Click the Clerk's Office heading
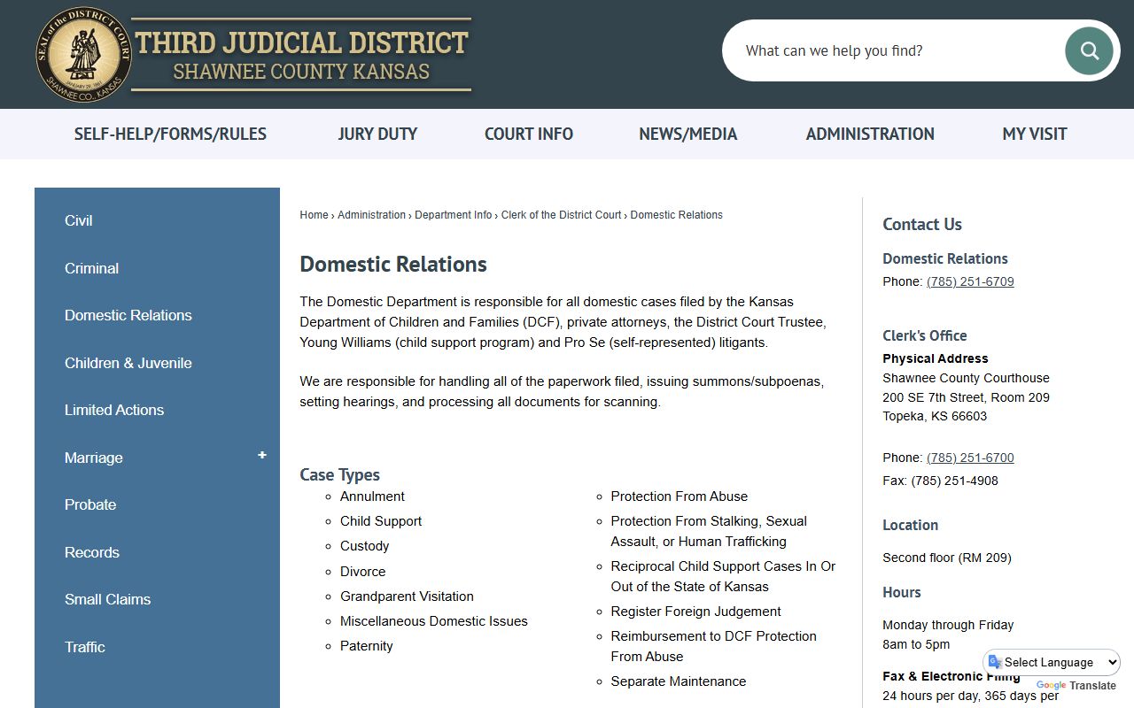The width and height of the screenshot is (1134, 708). (924, 335)
